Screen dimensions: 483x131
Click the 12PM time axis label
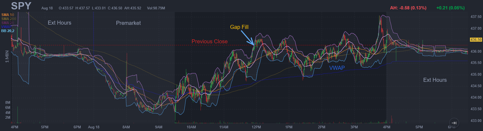coord(256,127)
